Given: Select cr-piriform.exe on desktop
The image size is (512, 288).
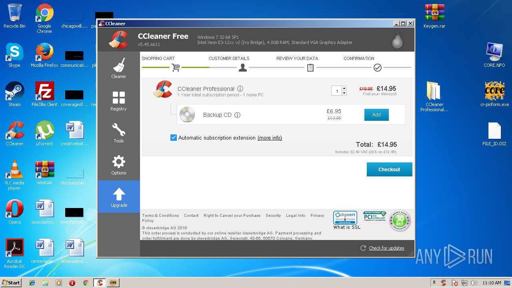Looking at the screenshot, I should tap(494, 94).
